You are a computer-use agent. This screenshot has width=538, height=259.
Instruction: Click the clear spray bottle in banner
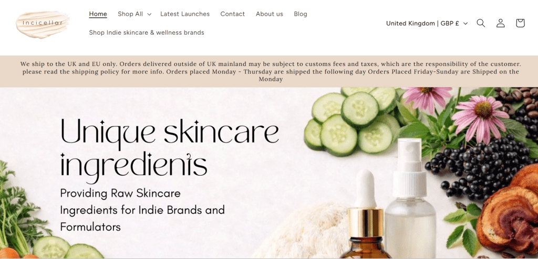point(410,199)
